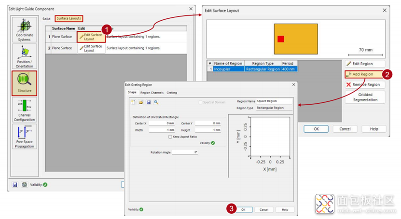
Task: Open the Grating tab
Action: pos(172,93)
